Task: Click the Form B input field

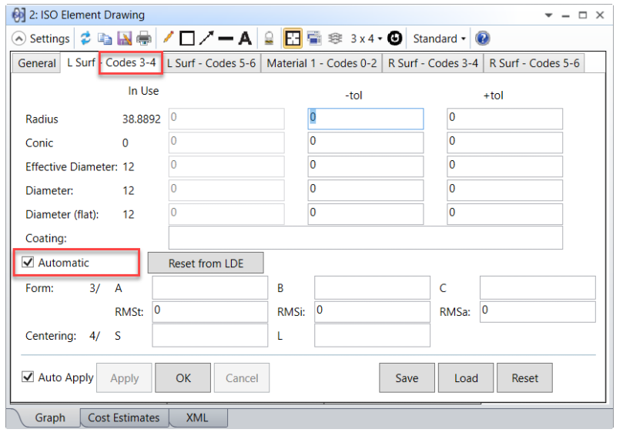Action: point(372,288)
